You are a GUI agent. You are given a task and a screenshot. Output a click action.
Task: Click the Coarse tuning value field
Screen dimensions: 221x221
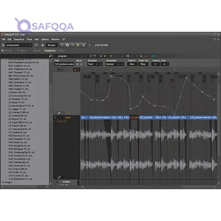pos(155,64)
